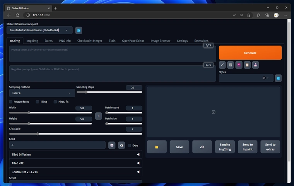Click the trash icon to clear prompt

(231, 65)
